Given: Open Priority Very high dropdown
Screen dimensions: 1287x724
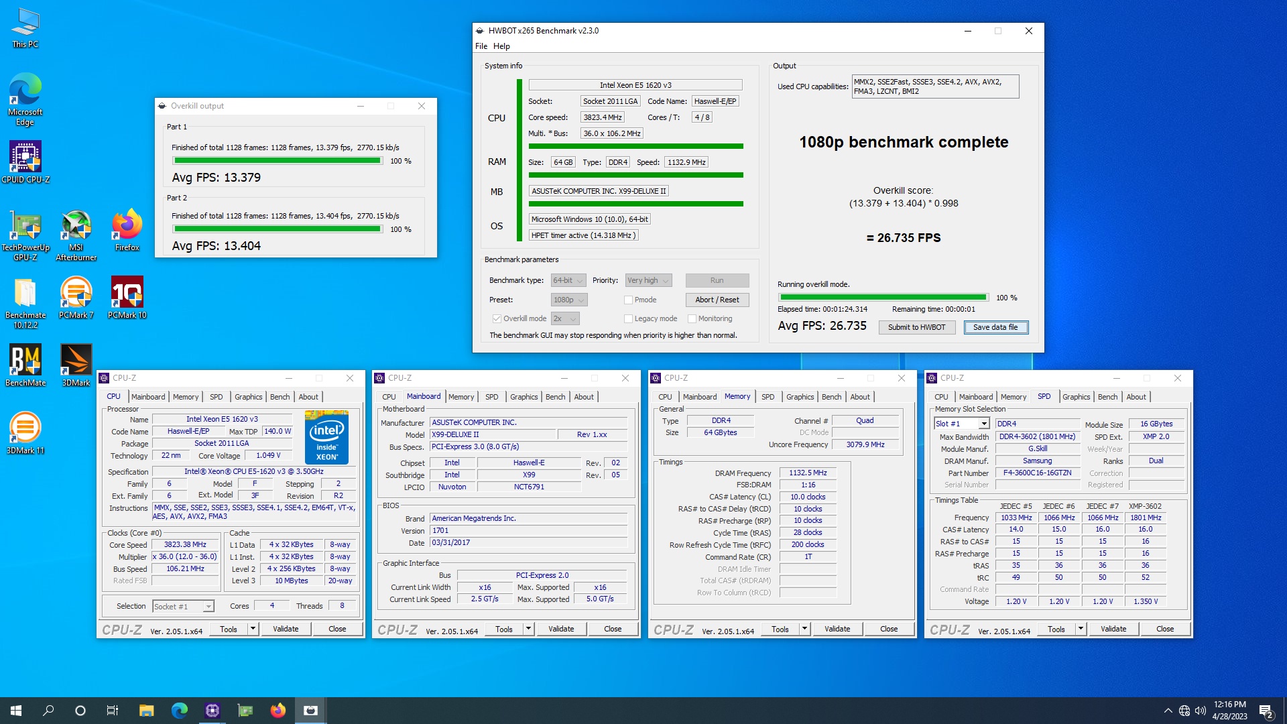Looking at the screenshot, I should pyautogui.click(x=648, y=280).
